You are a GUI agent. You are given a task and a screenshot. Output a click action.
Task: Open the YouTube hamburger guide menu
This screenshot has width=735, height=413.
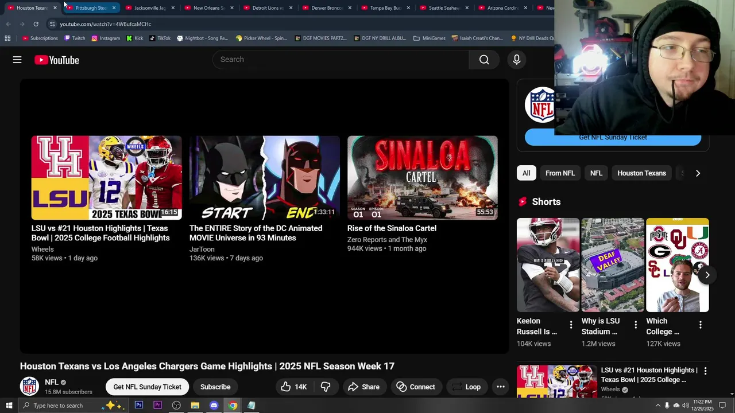tap(17, 60)
